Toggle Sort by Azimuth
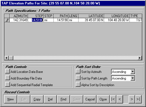The image size is (146, 107). (x=78, y=71)
